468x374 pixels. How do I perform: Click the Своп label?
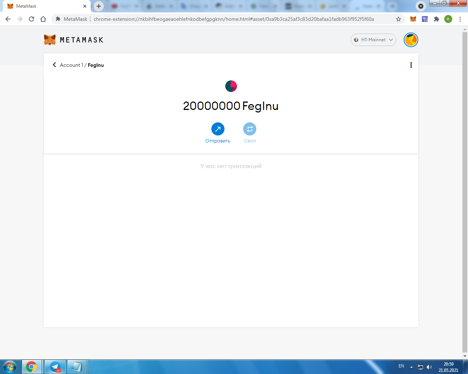click(x=250, y=141)
